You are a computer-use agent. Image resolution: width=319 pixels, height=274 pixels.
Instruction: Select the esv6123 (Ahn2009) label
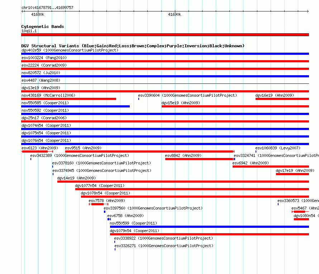pos(40,148)
